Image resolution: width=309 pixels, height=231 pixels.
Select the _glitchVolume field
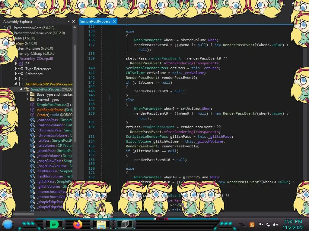pos(52,186)
